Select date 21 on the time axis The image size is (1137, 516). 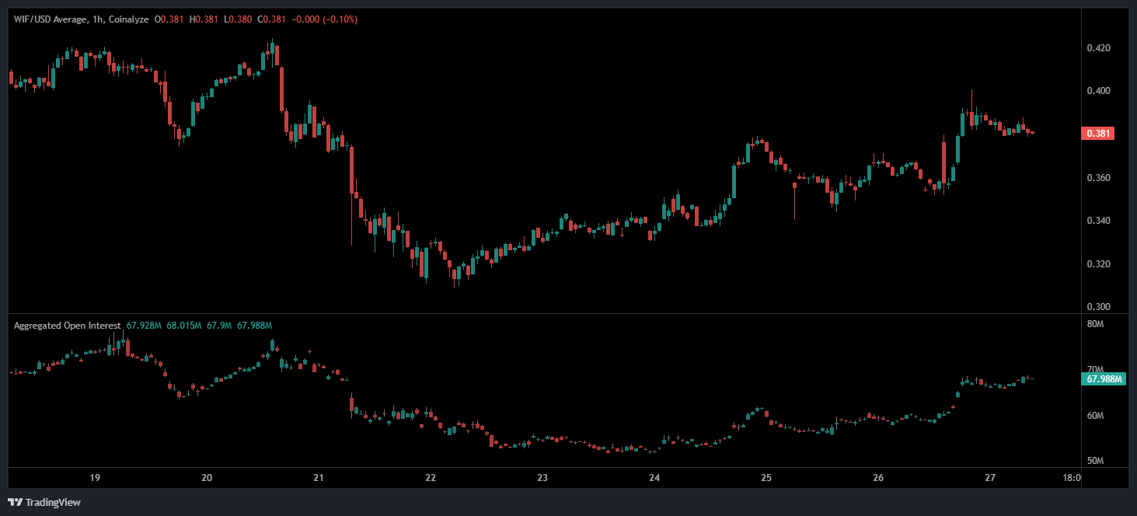pos(318,478)
